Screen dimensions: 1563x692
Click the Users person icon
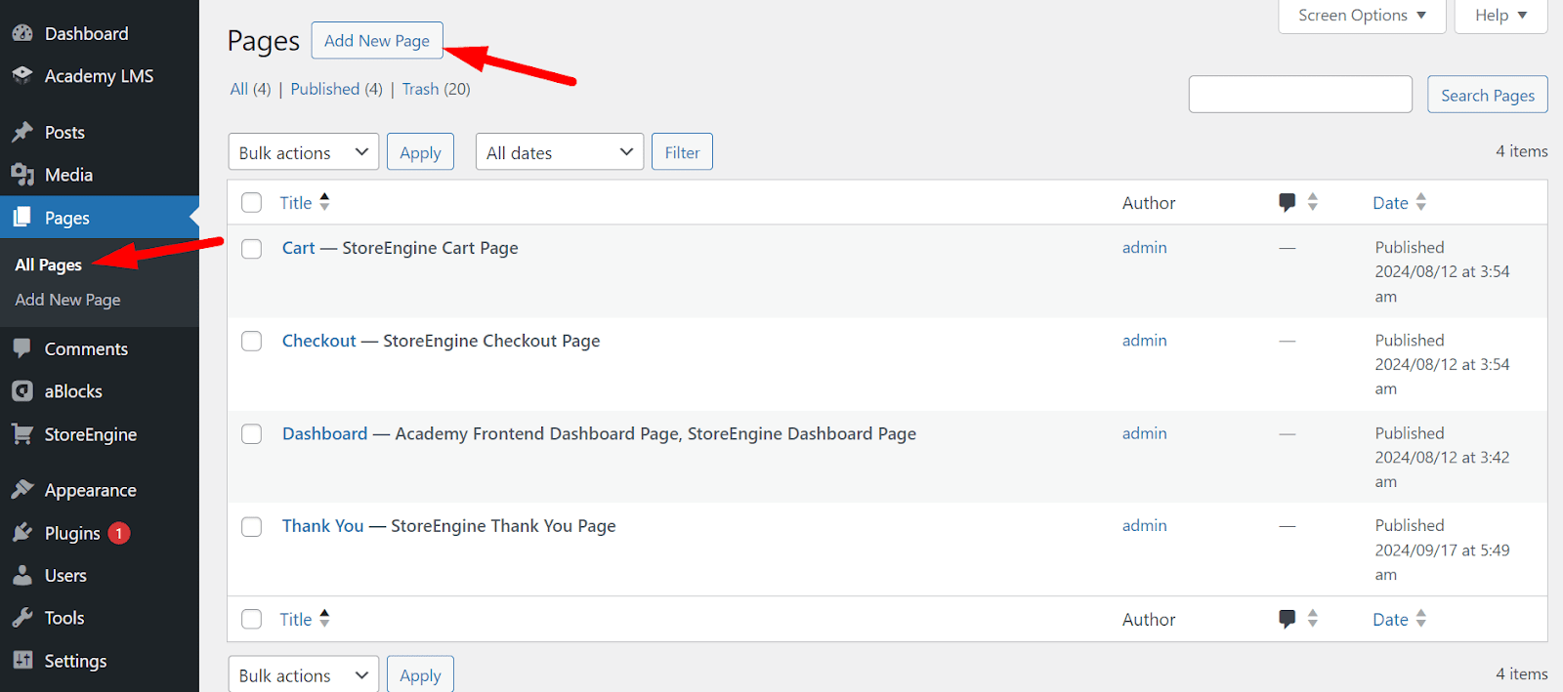click(22, 575)
